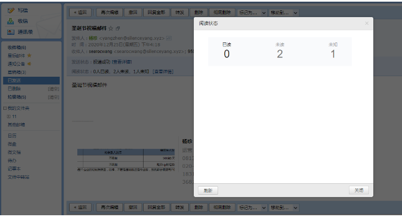Click 清空 next to 垃圾箱(5)

[54, 97]
